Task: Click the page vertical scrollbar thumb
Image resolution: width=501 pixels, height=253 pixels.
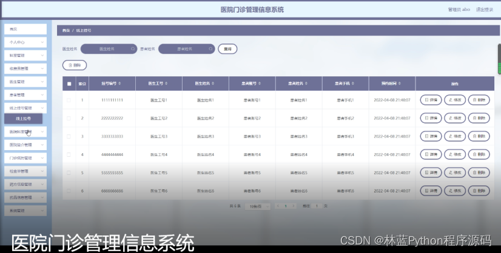Action: coord(499,59)
